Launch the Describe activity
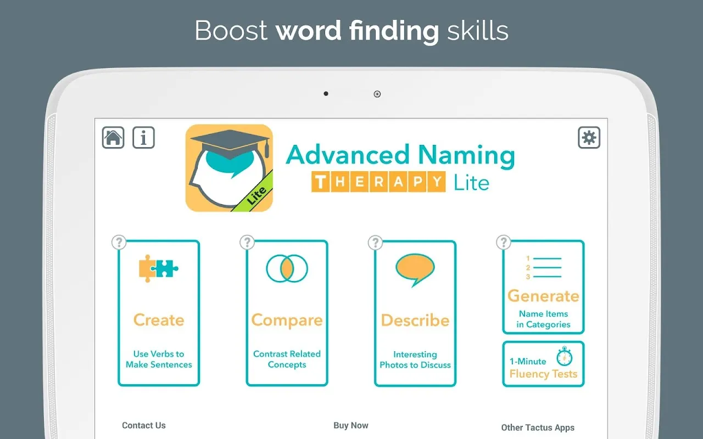The image size is (703, 439). point(415,320)
